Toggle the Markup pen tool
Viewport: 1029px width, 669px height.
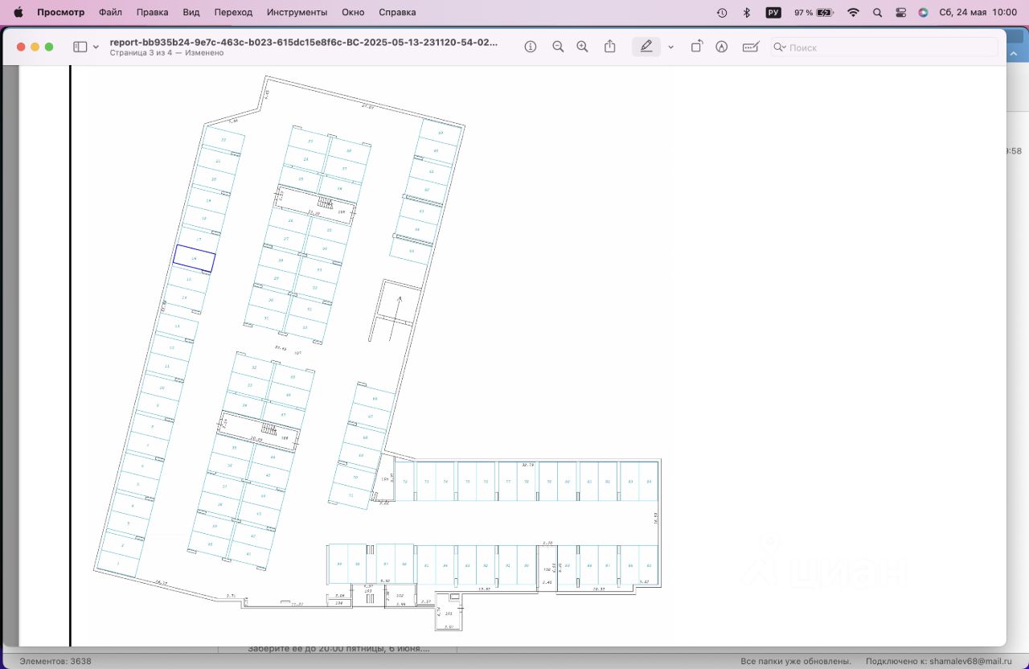(x=646, y=47)
